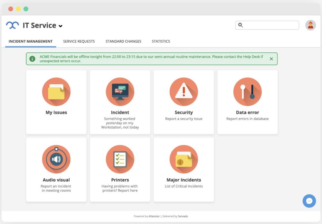The height and width of the screenshot is (224, 322).
Task: Click 'Report a security issue' description
Action: [x=184, y=119]
